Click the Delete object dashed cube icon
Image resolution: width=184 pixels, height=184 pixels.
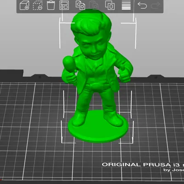[x=38, y=6]
